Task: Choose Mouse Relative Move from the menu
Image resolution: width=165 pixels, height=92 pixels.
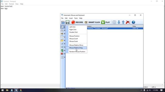Action: point(76,45)
